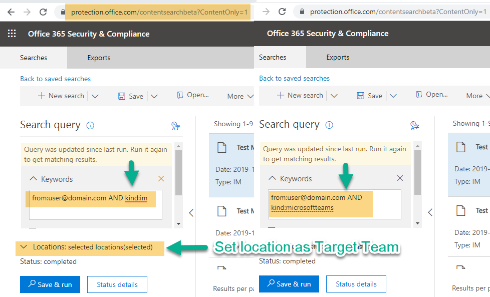Reload the page with the refresh icon
Screen dimensions: 490x297
click(43, 12)
